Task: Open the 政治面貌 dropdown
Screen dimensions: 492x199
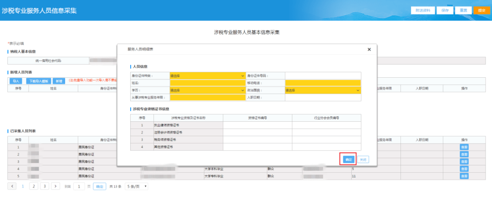Action: tap(323, 90)
